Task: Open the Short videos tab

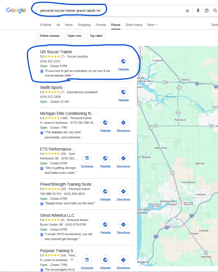Action: point(134,25)
